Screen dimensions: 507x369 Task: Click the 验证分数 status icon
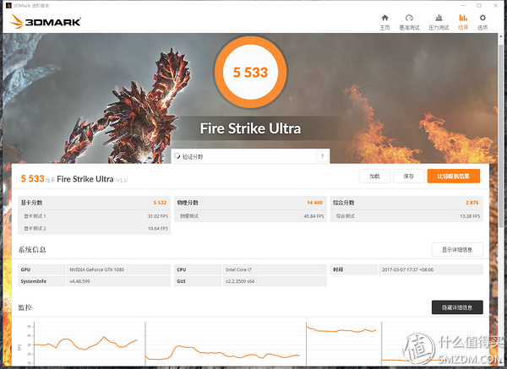click(x=177, y=156)
